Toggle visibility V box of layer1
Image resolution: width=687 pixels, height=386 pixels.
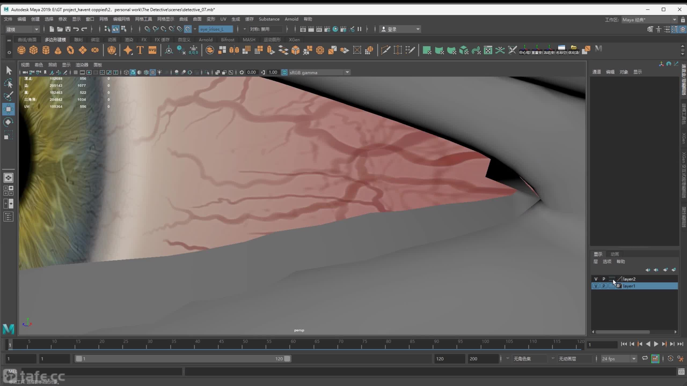[x=596, y=286]
